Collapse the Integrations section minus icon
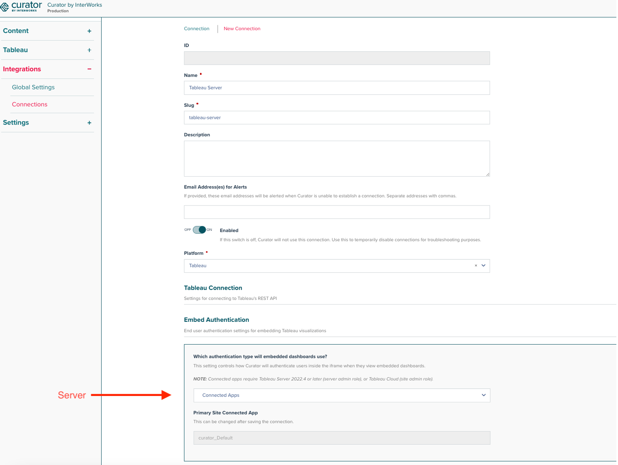 click(89, 69)
